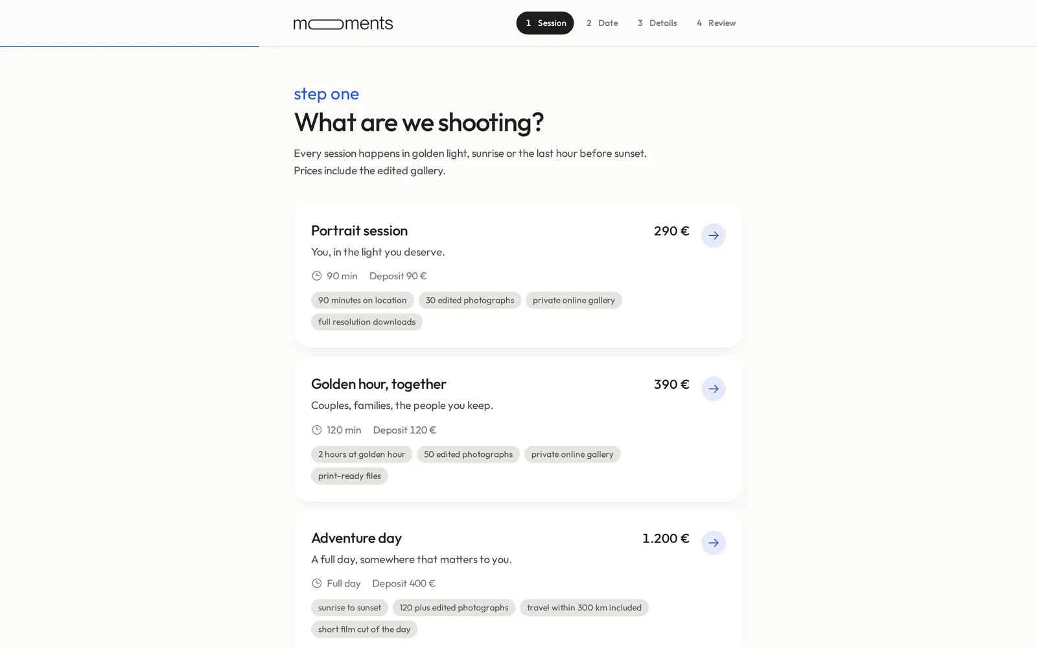Switch to step 2 Date tab

point(602,23)
